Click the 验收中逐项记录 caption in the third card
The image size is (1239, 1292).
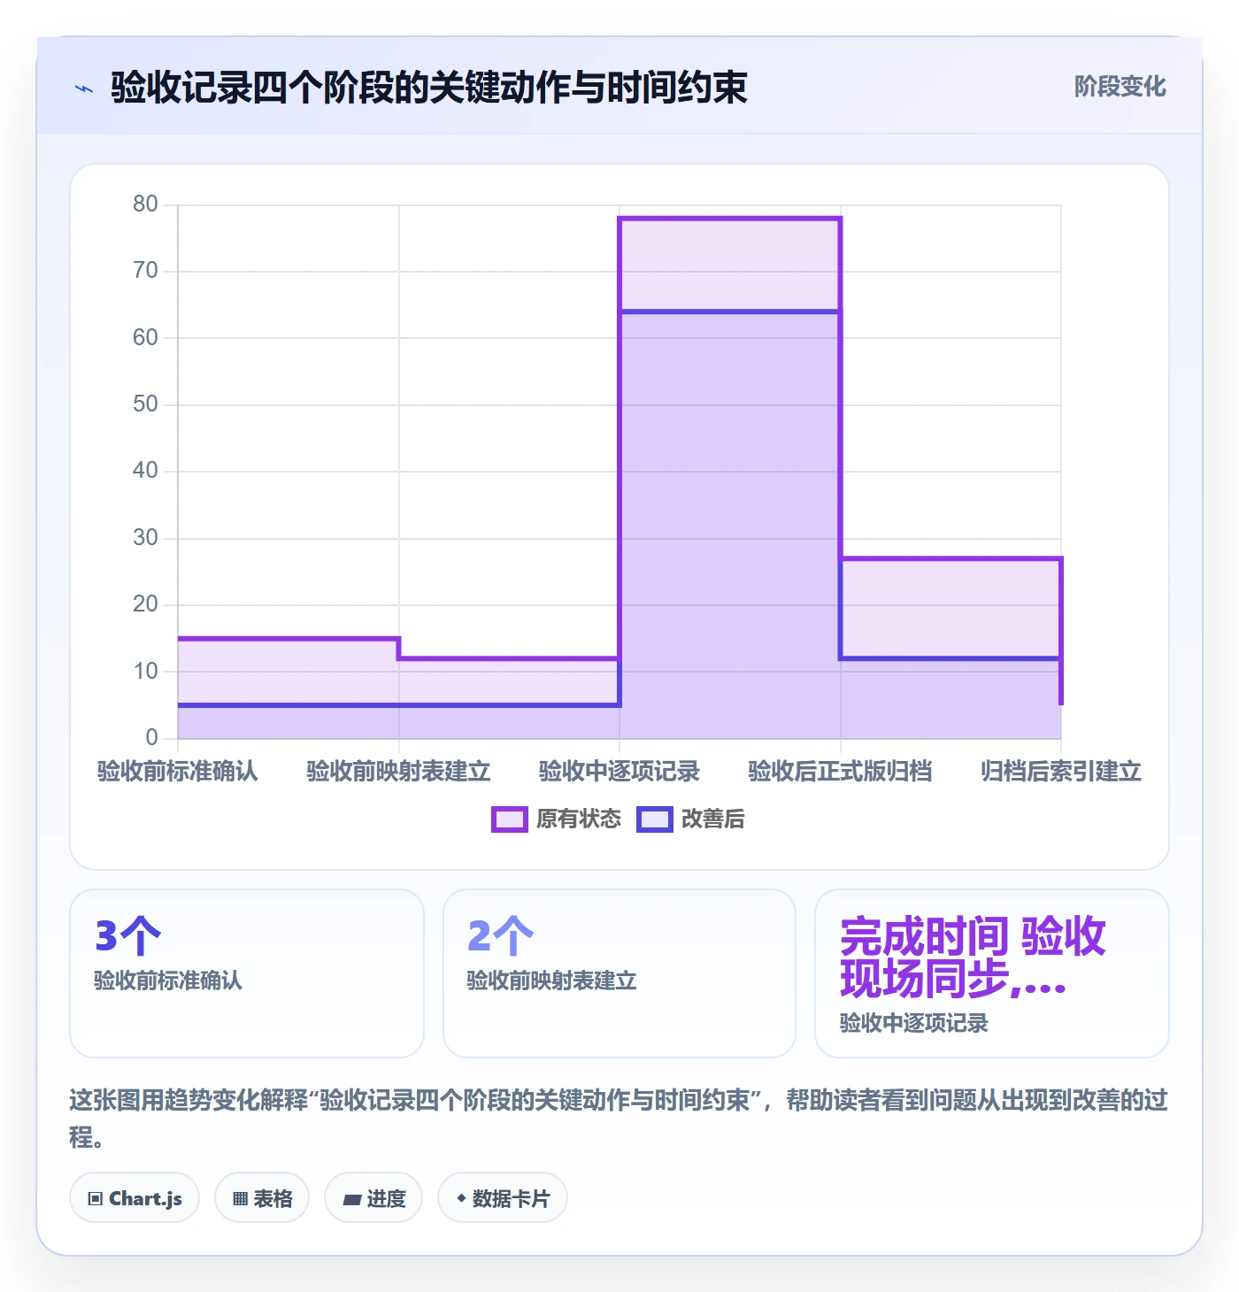click(x=914, y=1023)
